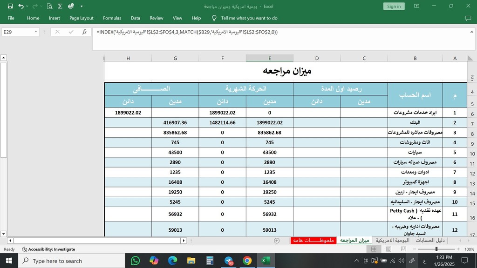Open the Comments pane icon
477x268 pixels.
[x=468, y=18]
